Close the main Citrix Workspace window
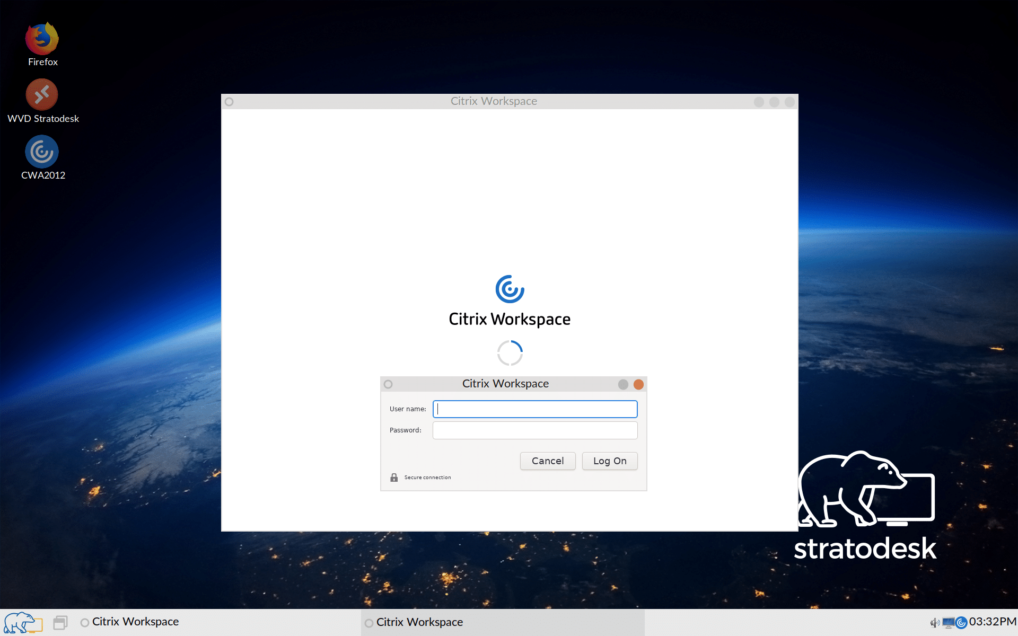The width and height of the screenshot is (1018, 636). (x=789, y=102)
